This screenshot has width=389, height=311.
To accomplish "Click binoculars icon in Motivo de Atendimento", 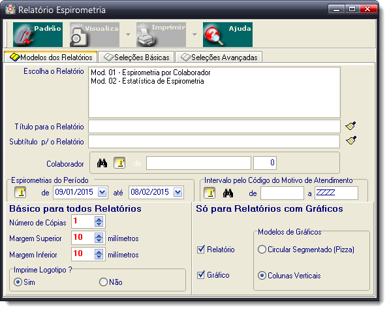I will point(228,193).
